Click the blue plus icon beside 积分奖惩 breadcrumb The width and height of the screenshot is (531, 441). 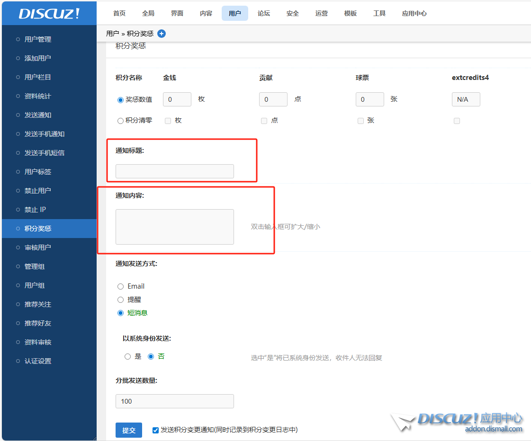tap(162, 34)
